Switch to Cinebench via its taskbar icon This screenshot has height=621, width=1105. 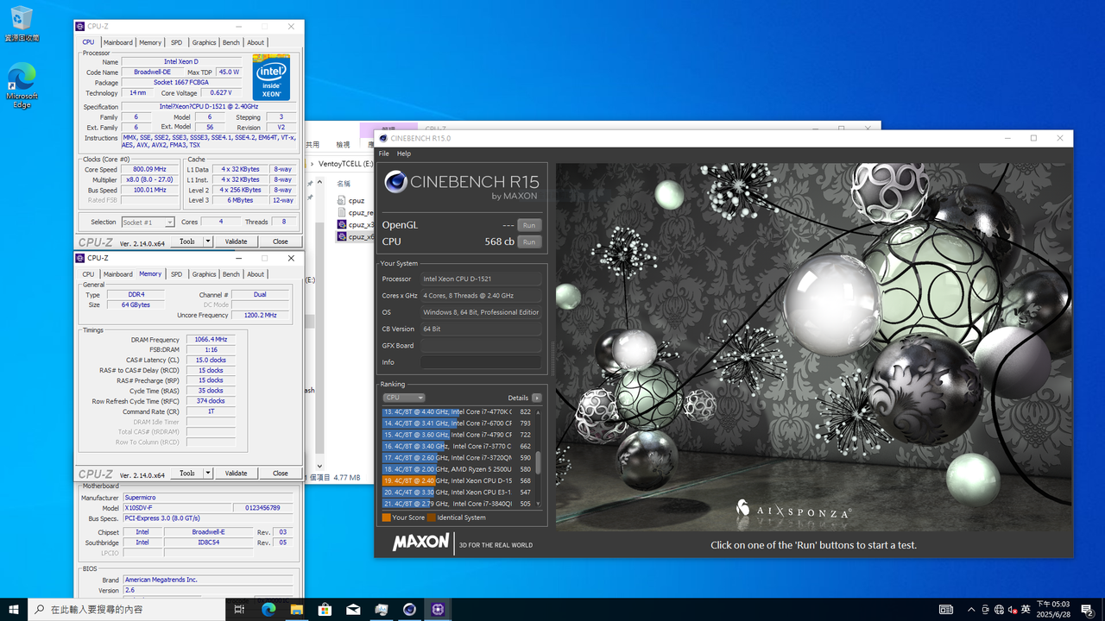click(x=409, y=609)
